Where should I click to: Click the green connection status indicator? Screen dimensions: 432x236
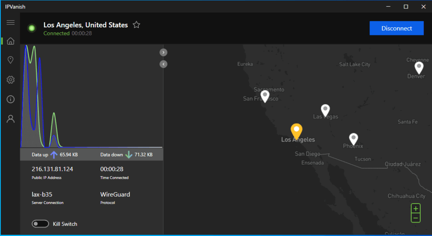pos(32,28)
